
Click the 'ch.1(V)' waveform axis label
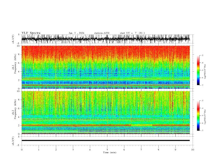tap(13, 39)
